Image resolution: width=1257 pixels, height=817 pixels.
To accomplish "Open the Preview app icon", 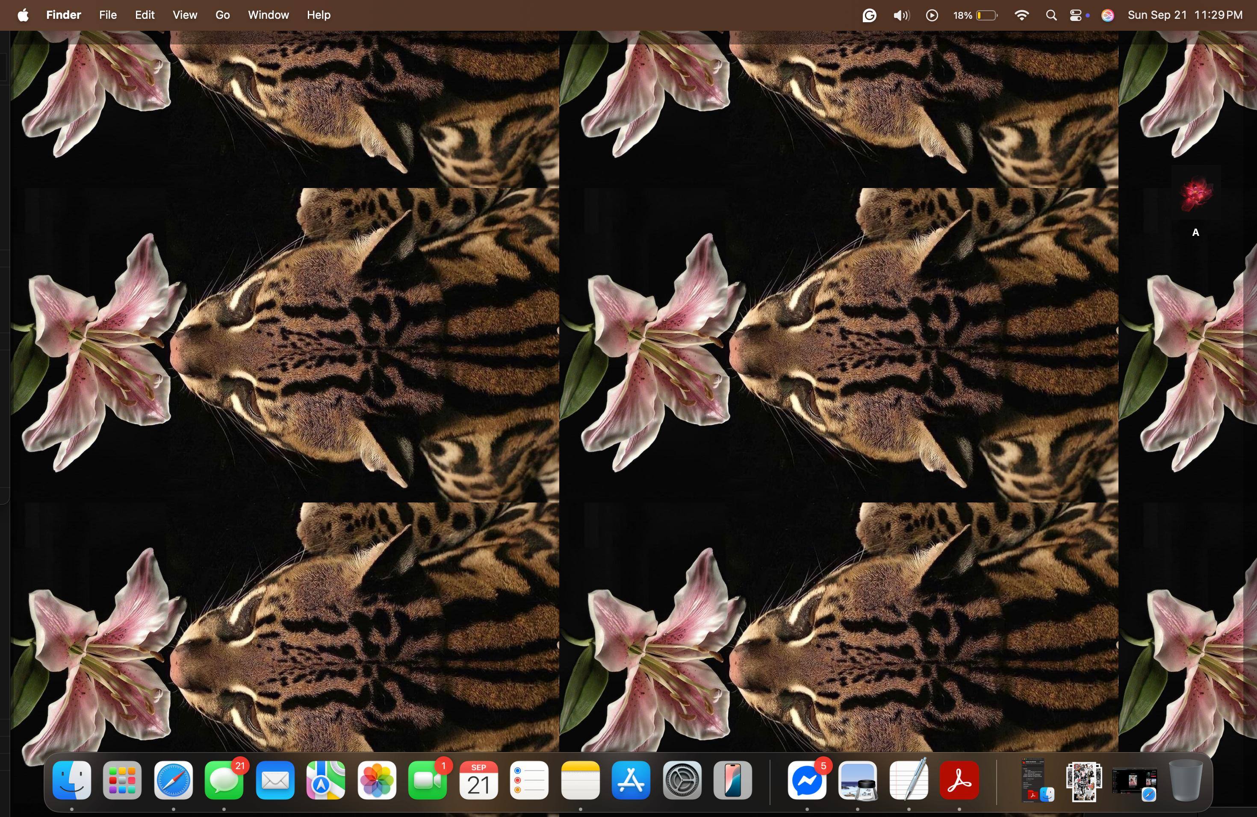I will (x=857, y=780).
